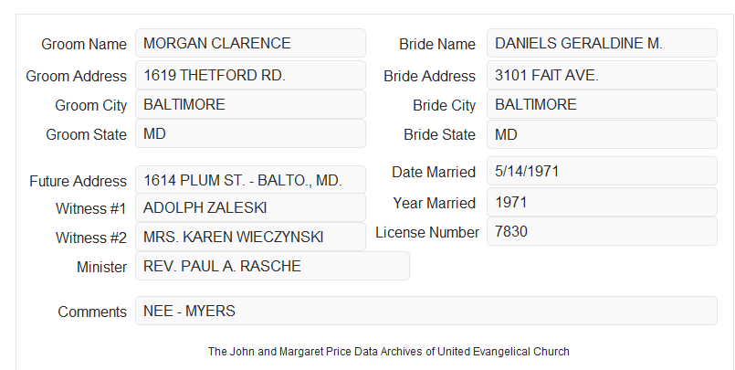Focus the Minister field
This screenshot has height=370, width=735.
(x=272, y=266)
